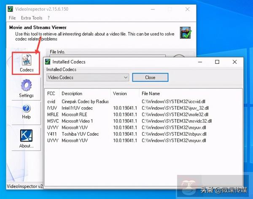Click file path iyuv_32.dll
The width and height of the screenshot is (253, 199).
(x=175, y=108)
